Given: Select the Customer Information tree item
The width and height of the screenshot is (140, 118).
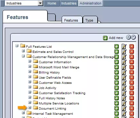Looking at the screenshot, I should click(55, 62).
